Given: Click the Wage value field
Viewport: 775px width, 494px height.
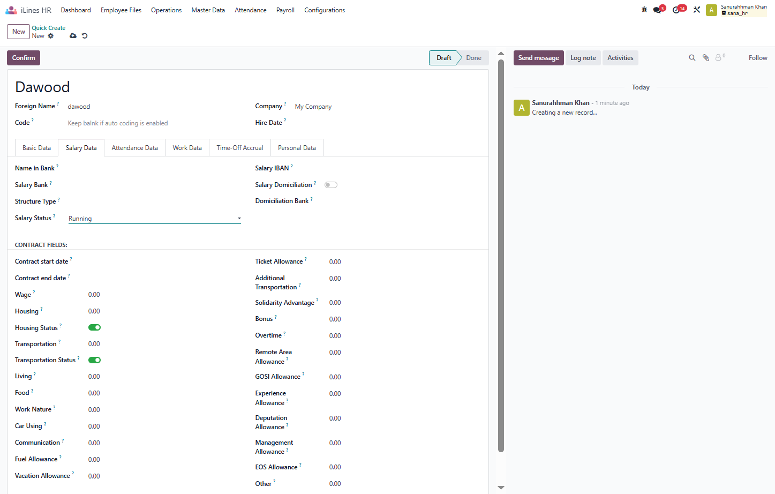Looking at the screenshot, I should click(163, 295).
